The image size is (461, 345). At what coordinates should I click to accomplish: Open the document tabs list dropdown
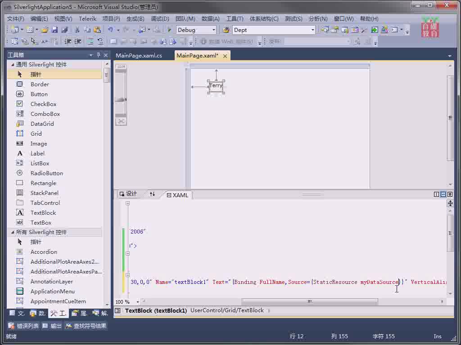pos(450,56)
